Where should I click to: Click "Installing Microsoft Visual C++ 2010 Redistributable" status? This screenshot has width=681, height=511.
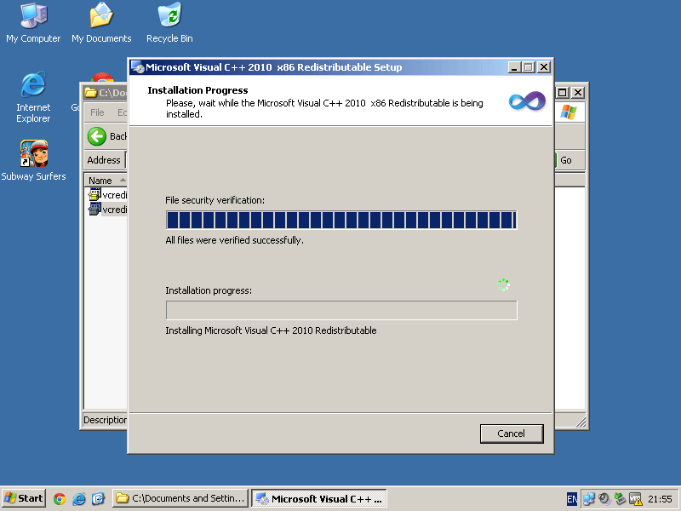pos(271,330)
